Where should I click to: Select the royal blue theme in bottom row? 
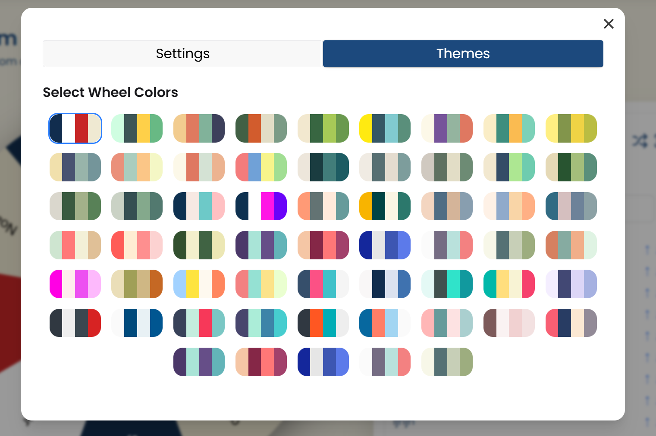323,362
